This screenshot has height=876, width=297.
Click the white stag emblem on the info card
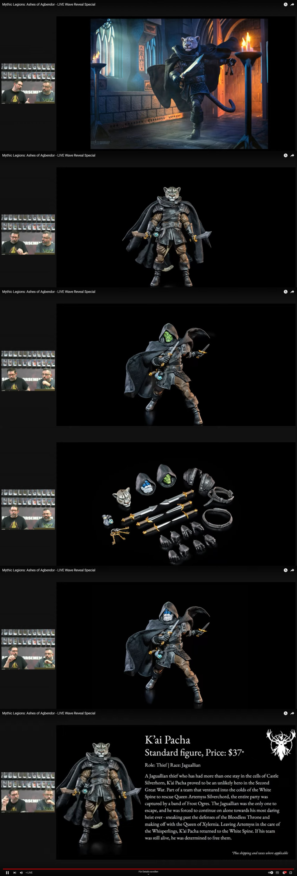[281, 744]
